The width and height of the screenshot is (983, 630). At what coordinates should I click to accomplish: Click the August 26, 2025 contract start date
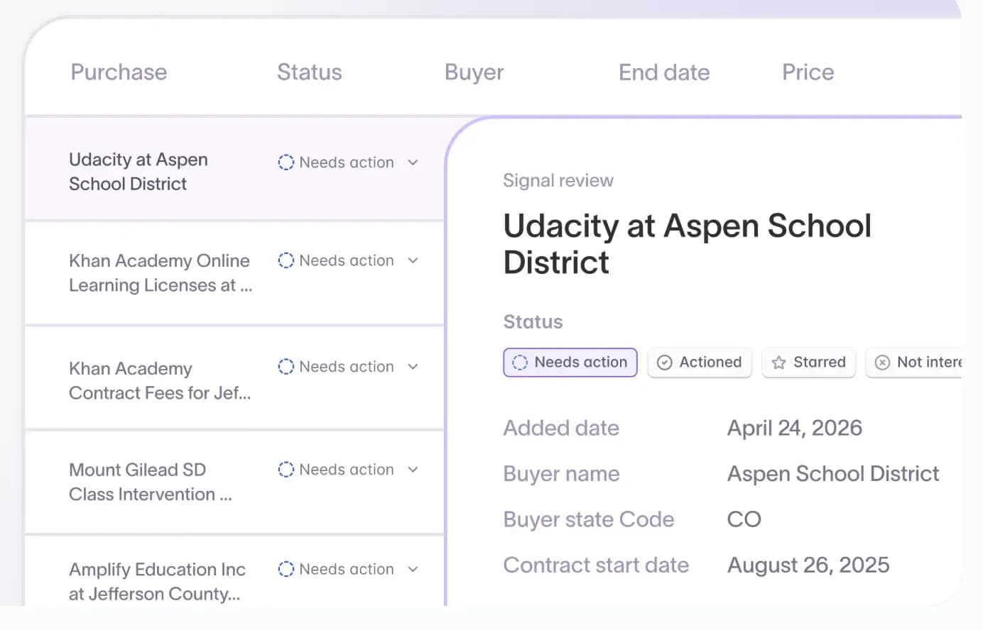(x=808, y=565)
